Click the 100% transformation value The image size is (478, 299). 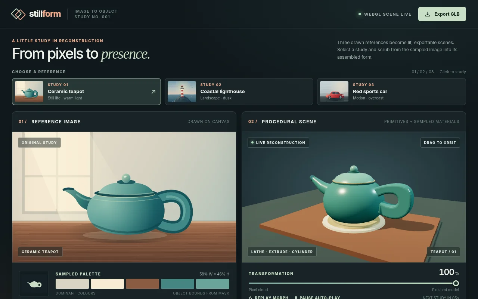click(x=449, y=272)
